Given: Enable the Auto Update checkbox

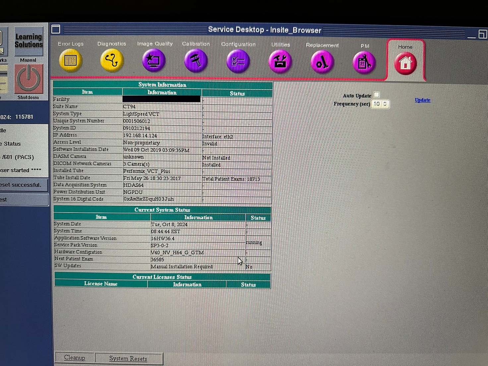Looking at the screenshot, I should [376, 95].
